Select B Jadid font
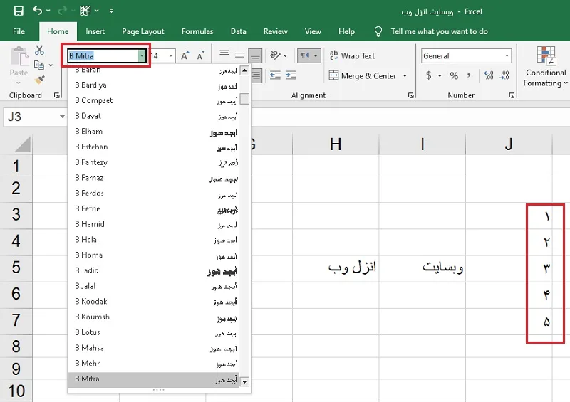The height and width of the screenshot is (402, 570). coord(153,270)
